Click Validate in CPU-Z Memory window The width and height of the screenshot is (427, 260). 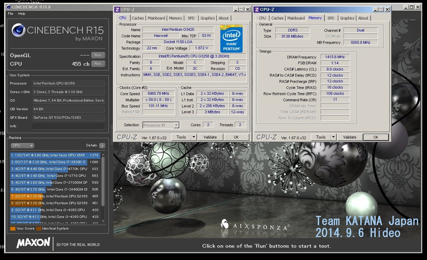pos(350,137)
